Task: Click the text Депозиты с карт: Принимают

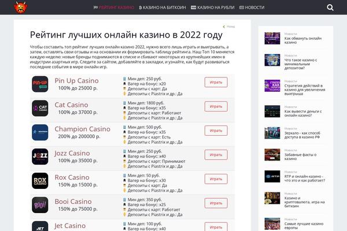Action: click(x=157, y=161)
